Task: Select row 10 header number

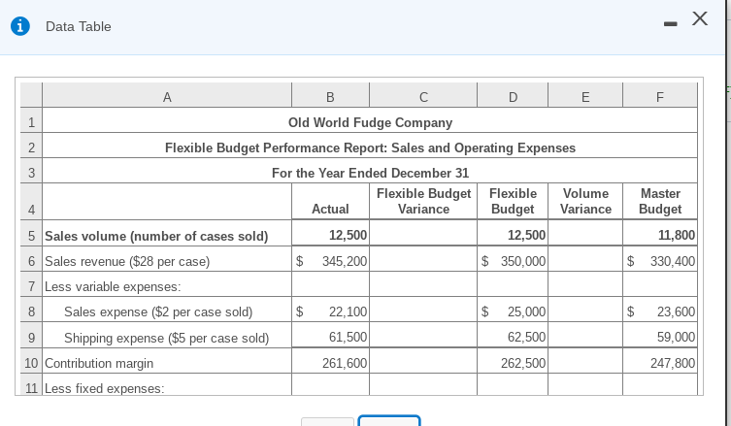Action: tap(31, 363)
